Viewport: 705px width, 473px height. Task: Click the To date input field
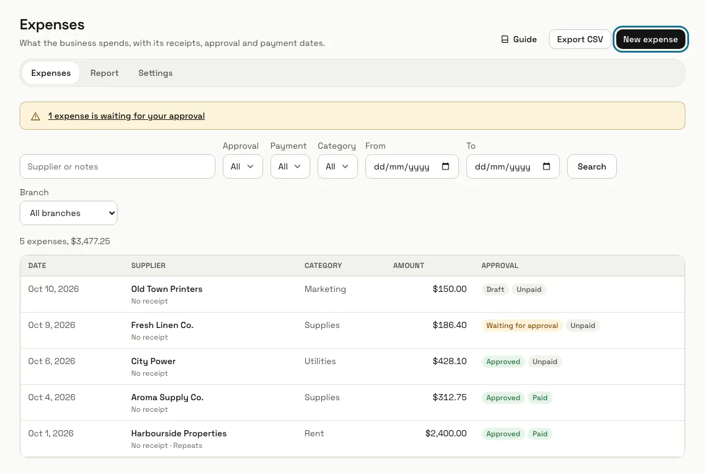coord(513,166)
